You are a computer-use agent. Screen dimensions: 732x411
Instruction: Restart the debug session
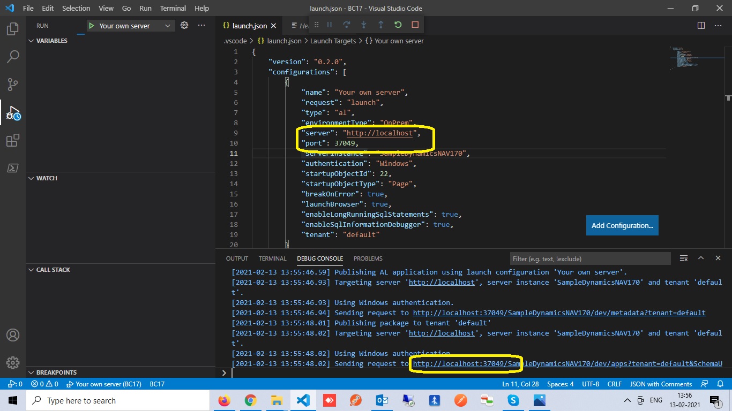pyautogui.click(x=397, y=25)
